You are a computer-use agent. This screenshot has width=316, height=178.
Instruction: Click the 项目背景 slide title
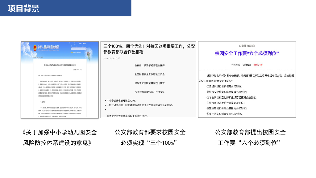click(23, 8)
